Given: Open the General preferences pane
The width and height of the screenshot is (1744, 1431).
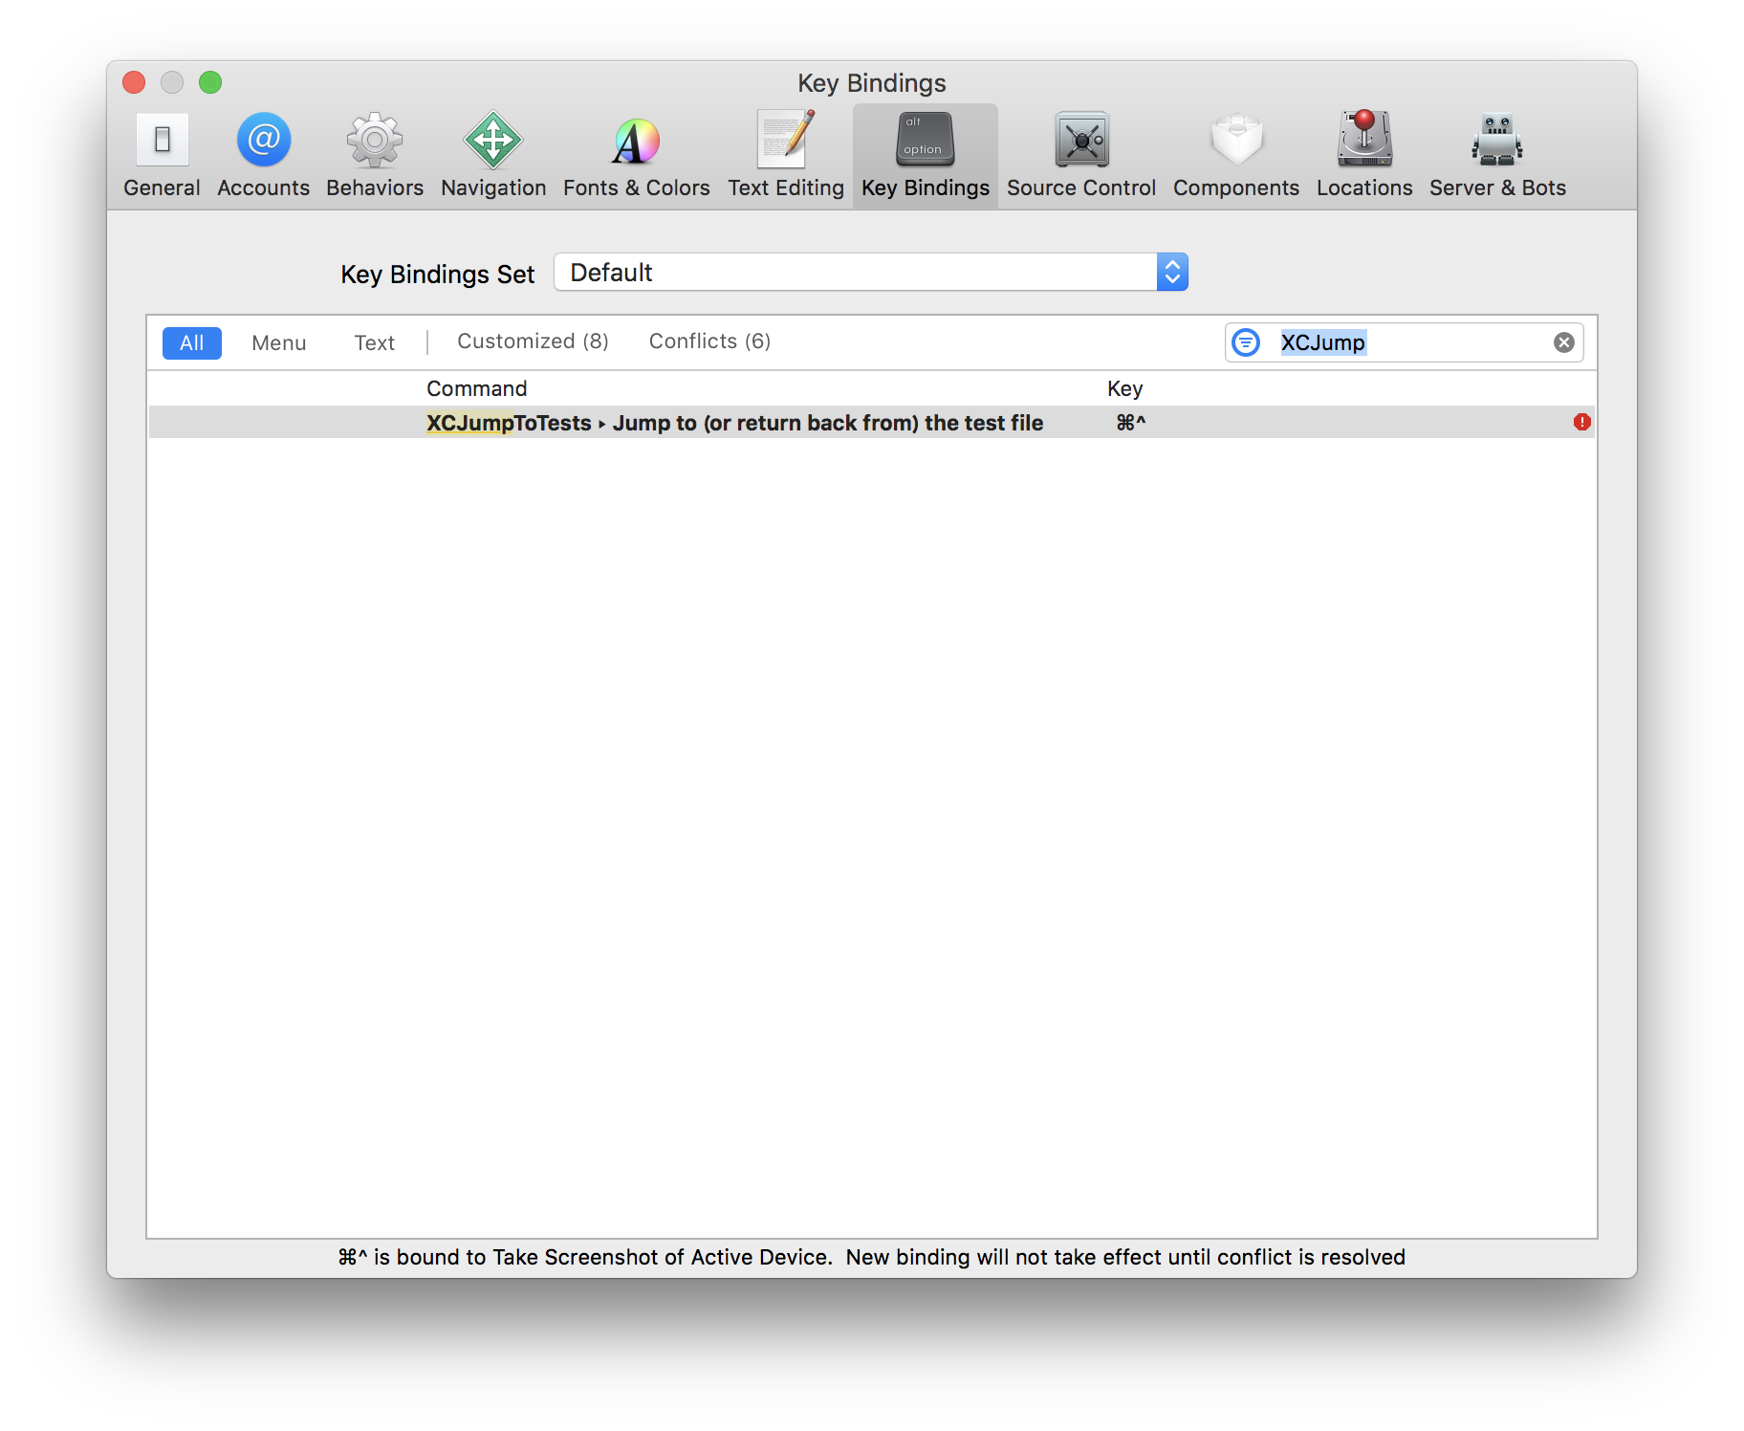Looking at the screenshot, I should pos(162,156).
